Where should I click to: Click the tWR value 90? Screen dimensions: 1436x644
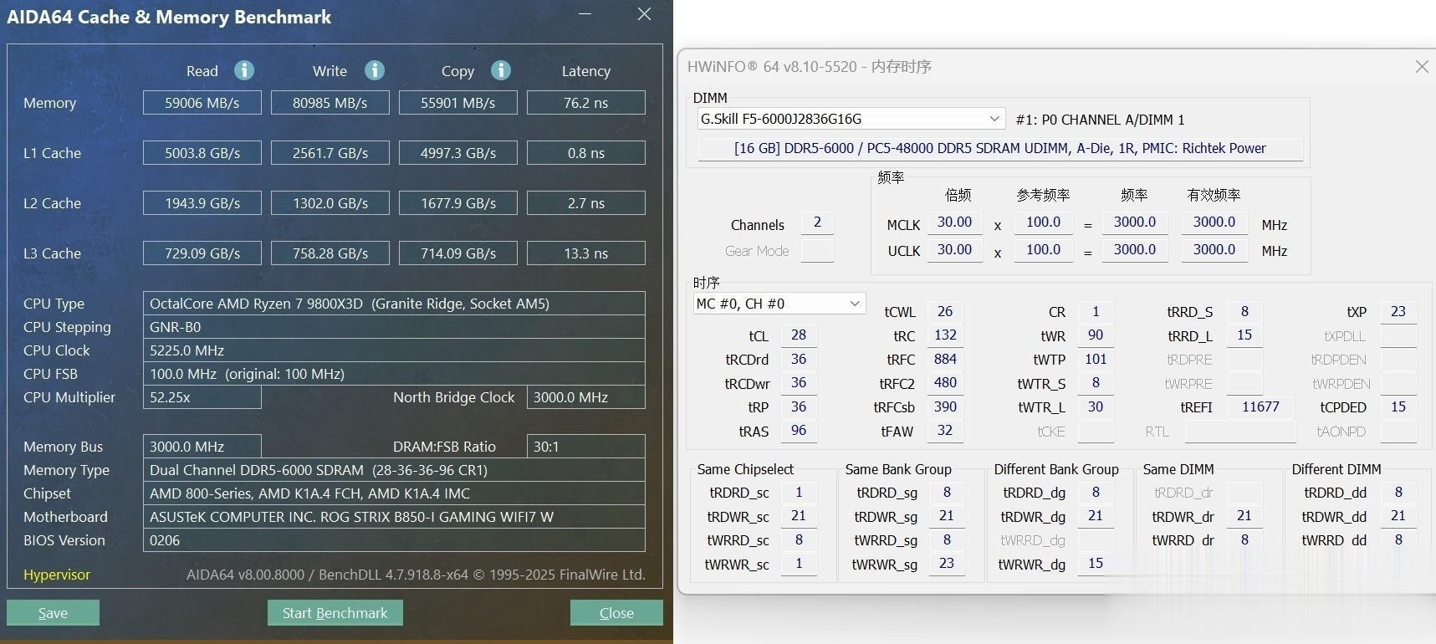pos(1096,335)
